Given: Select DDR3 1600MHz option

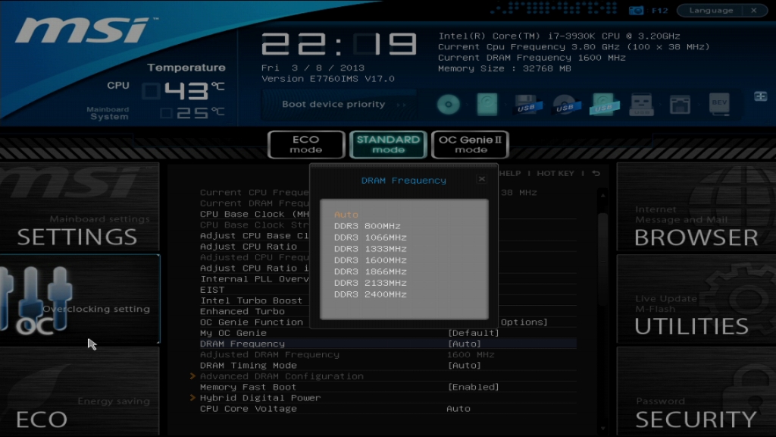Looking at the screenshot, I should point(370,260).
